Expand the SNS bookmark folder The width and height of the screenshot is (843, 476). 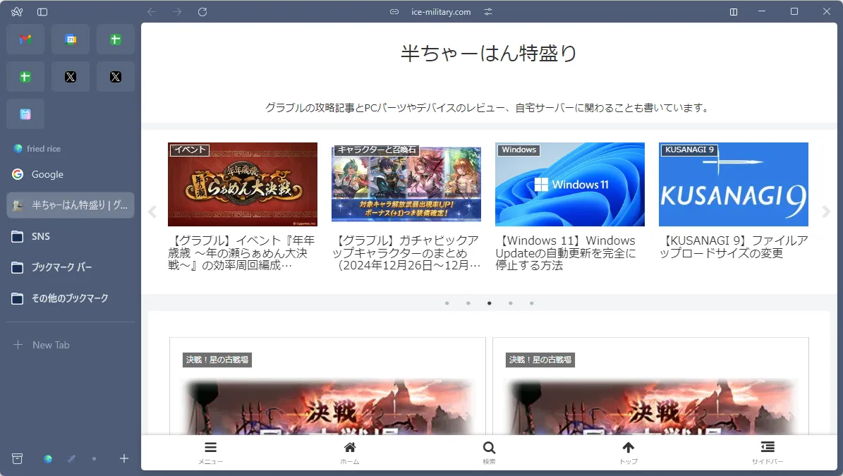click(71, 236)
